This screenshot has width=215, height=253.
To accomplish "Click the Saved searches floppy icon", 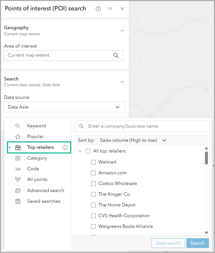I will click(x=18, y=201).
